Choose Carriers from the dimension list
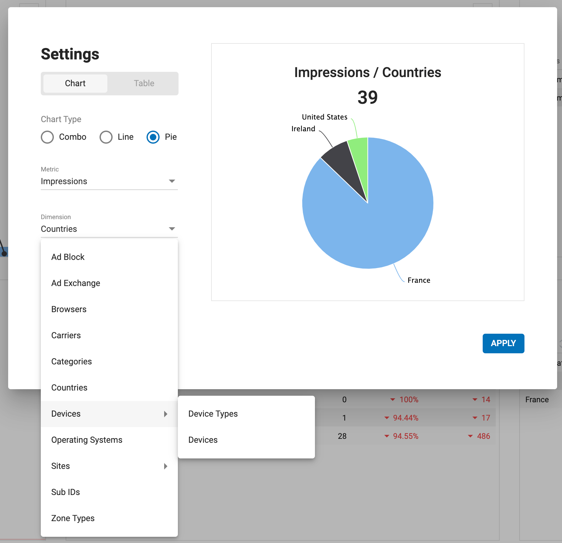Viewport: 562px width, 543px height. click(66, 335)
